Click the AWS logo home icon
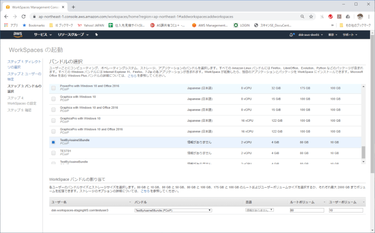Image resolution: width=375 pixels, height=233 pixels. (18, 34)
